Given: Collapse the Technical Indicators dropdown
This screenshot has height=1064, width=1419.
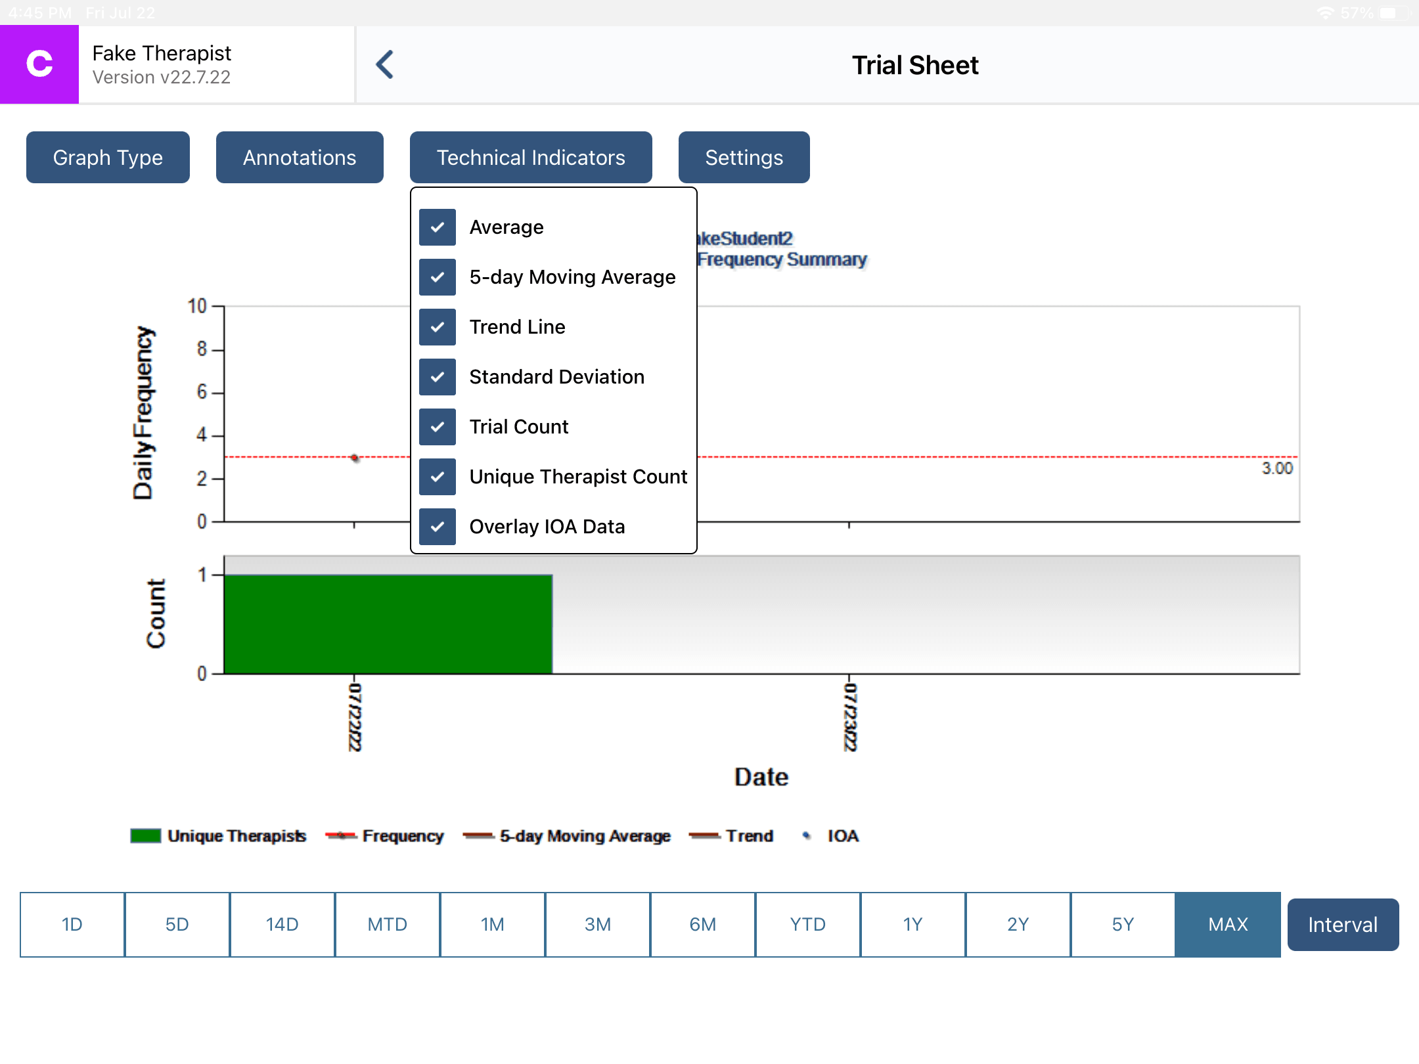Looking at the screenshot, I should [x=531, y=158].
